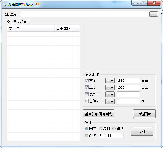Image resolution: width=163 pixels, height=148 pixels.
Task: Toggle the 高度 height checkbox
Action: point(87,87)
